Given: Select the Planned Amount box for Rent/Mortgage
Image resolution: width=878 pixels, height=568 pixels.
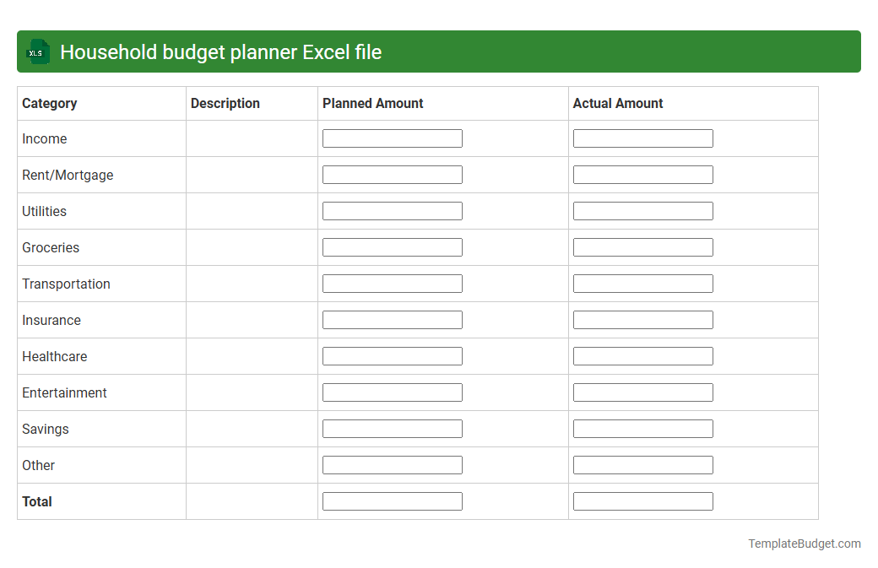Looking at the screenshot, I should 392,174.
